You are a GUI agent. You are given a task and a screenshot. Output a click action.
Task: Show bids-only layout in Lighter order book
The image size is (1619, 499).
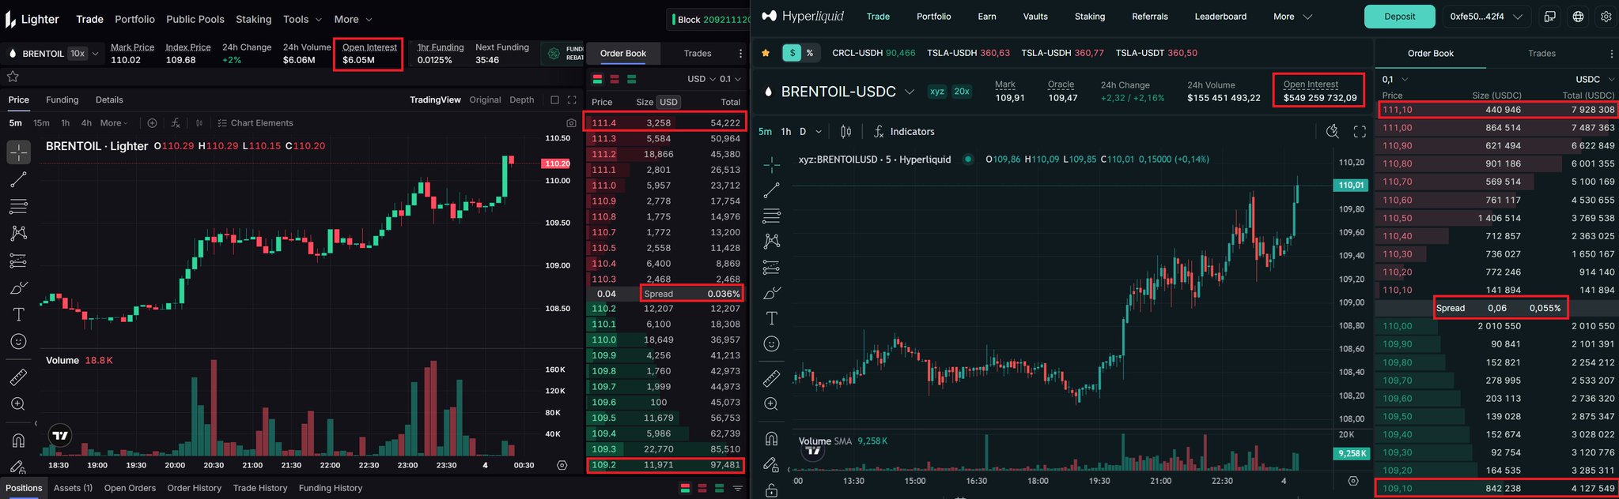pyautogui.click(x=631, y=79)
